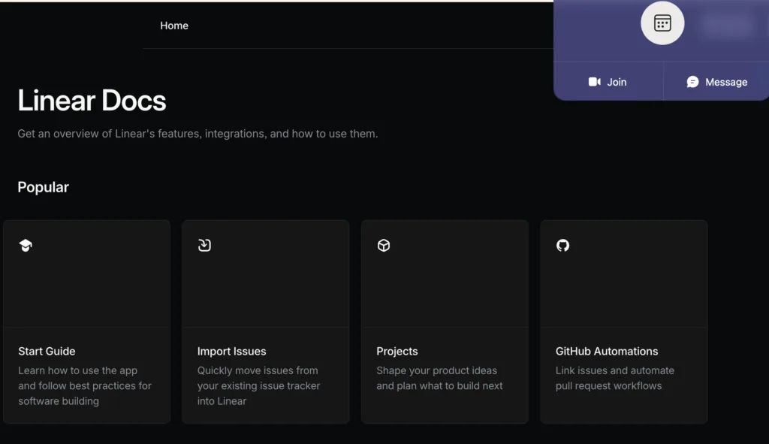Open the Projects documentation page

[x=445, y=321]
